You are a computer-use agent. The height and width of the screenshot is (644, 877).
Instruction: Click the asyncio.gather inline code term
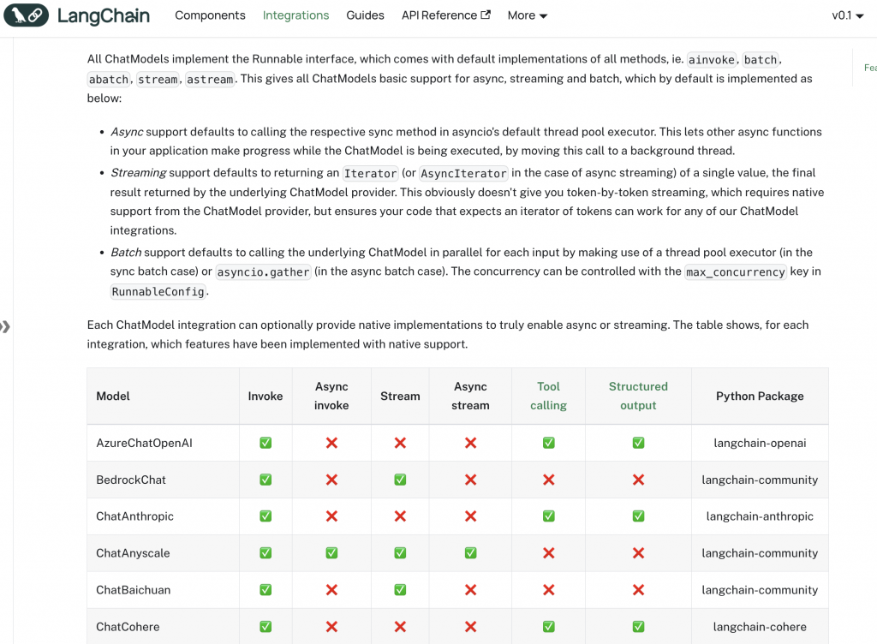pyautogui.click(x=263, y=272)
